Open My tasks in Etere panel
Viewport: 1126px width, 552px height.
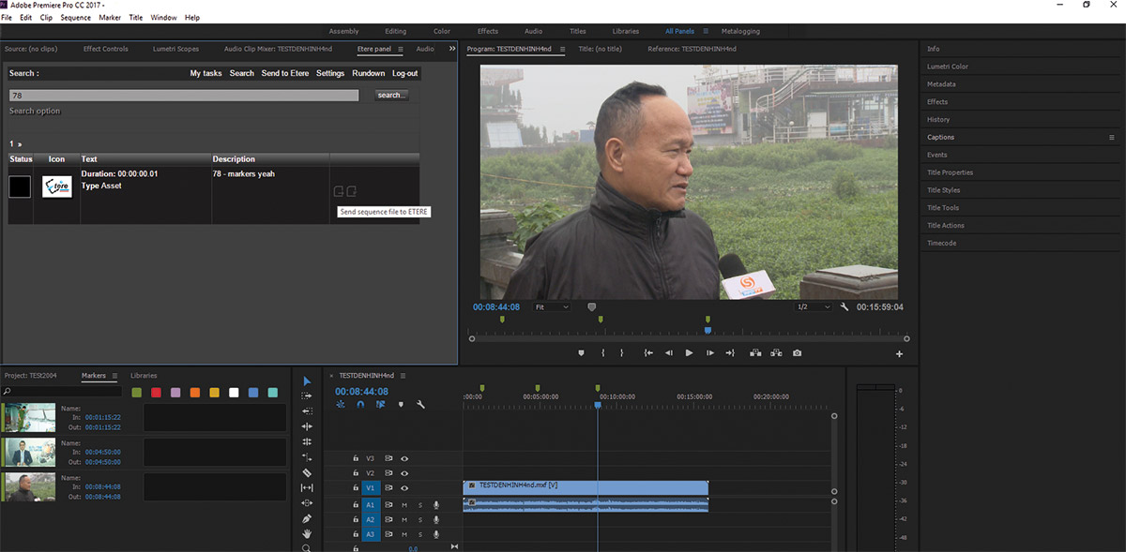(205, 73)
